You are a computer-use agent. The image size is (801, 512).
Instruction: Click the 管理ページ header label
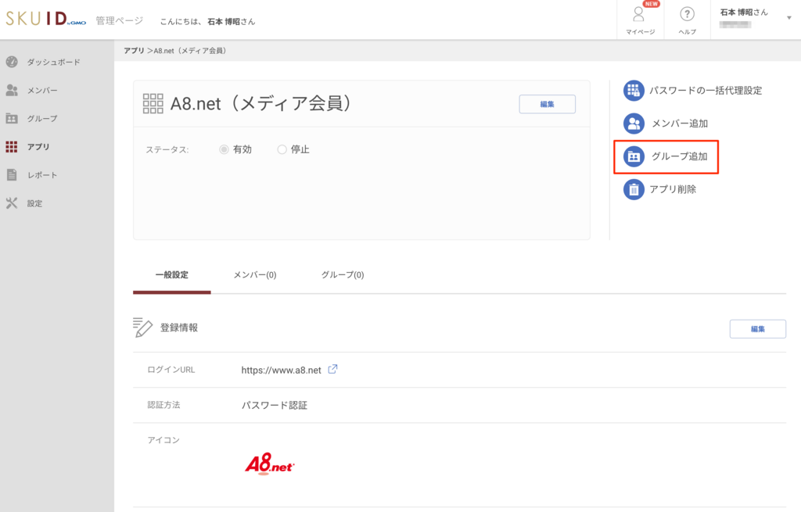click(x=120, y=21)
